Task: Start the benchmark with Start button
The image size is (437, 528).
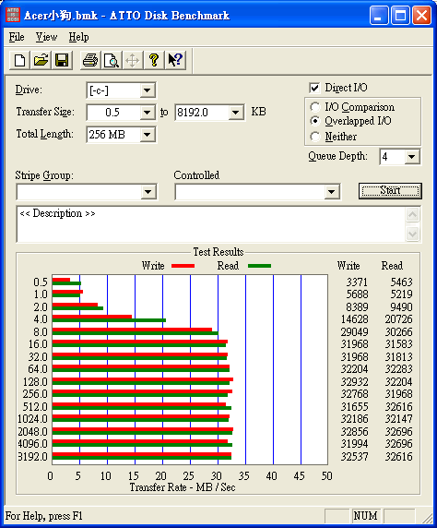Action: [x=390, y=191]
